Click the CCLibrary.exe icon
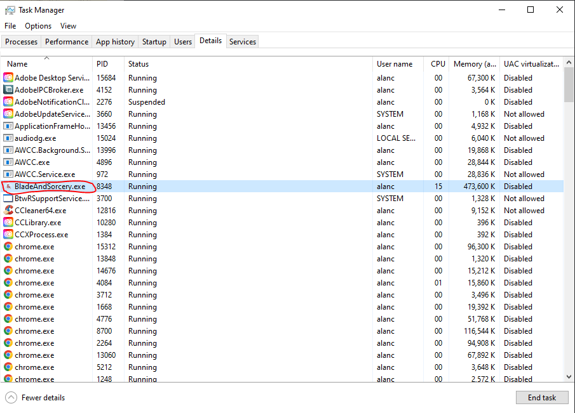575x413 pixels. tap(8, 222)
